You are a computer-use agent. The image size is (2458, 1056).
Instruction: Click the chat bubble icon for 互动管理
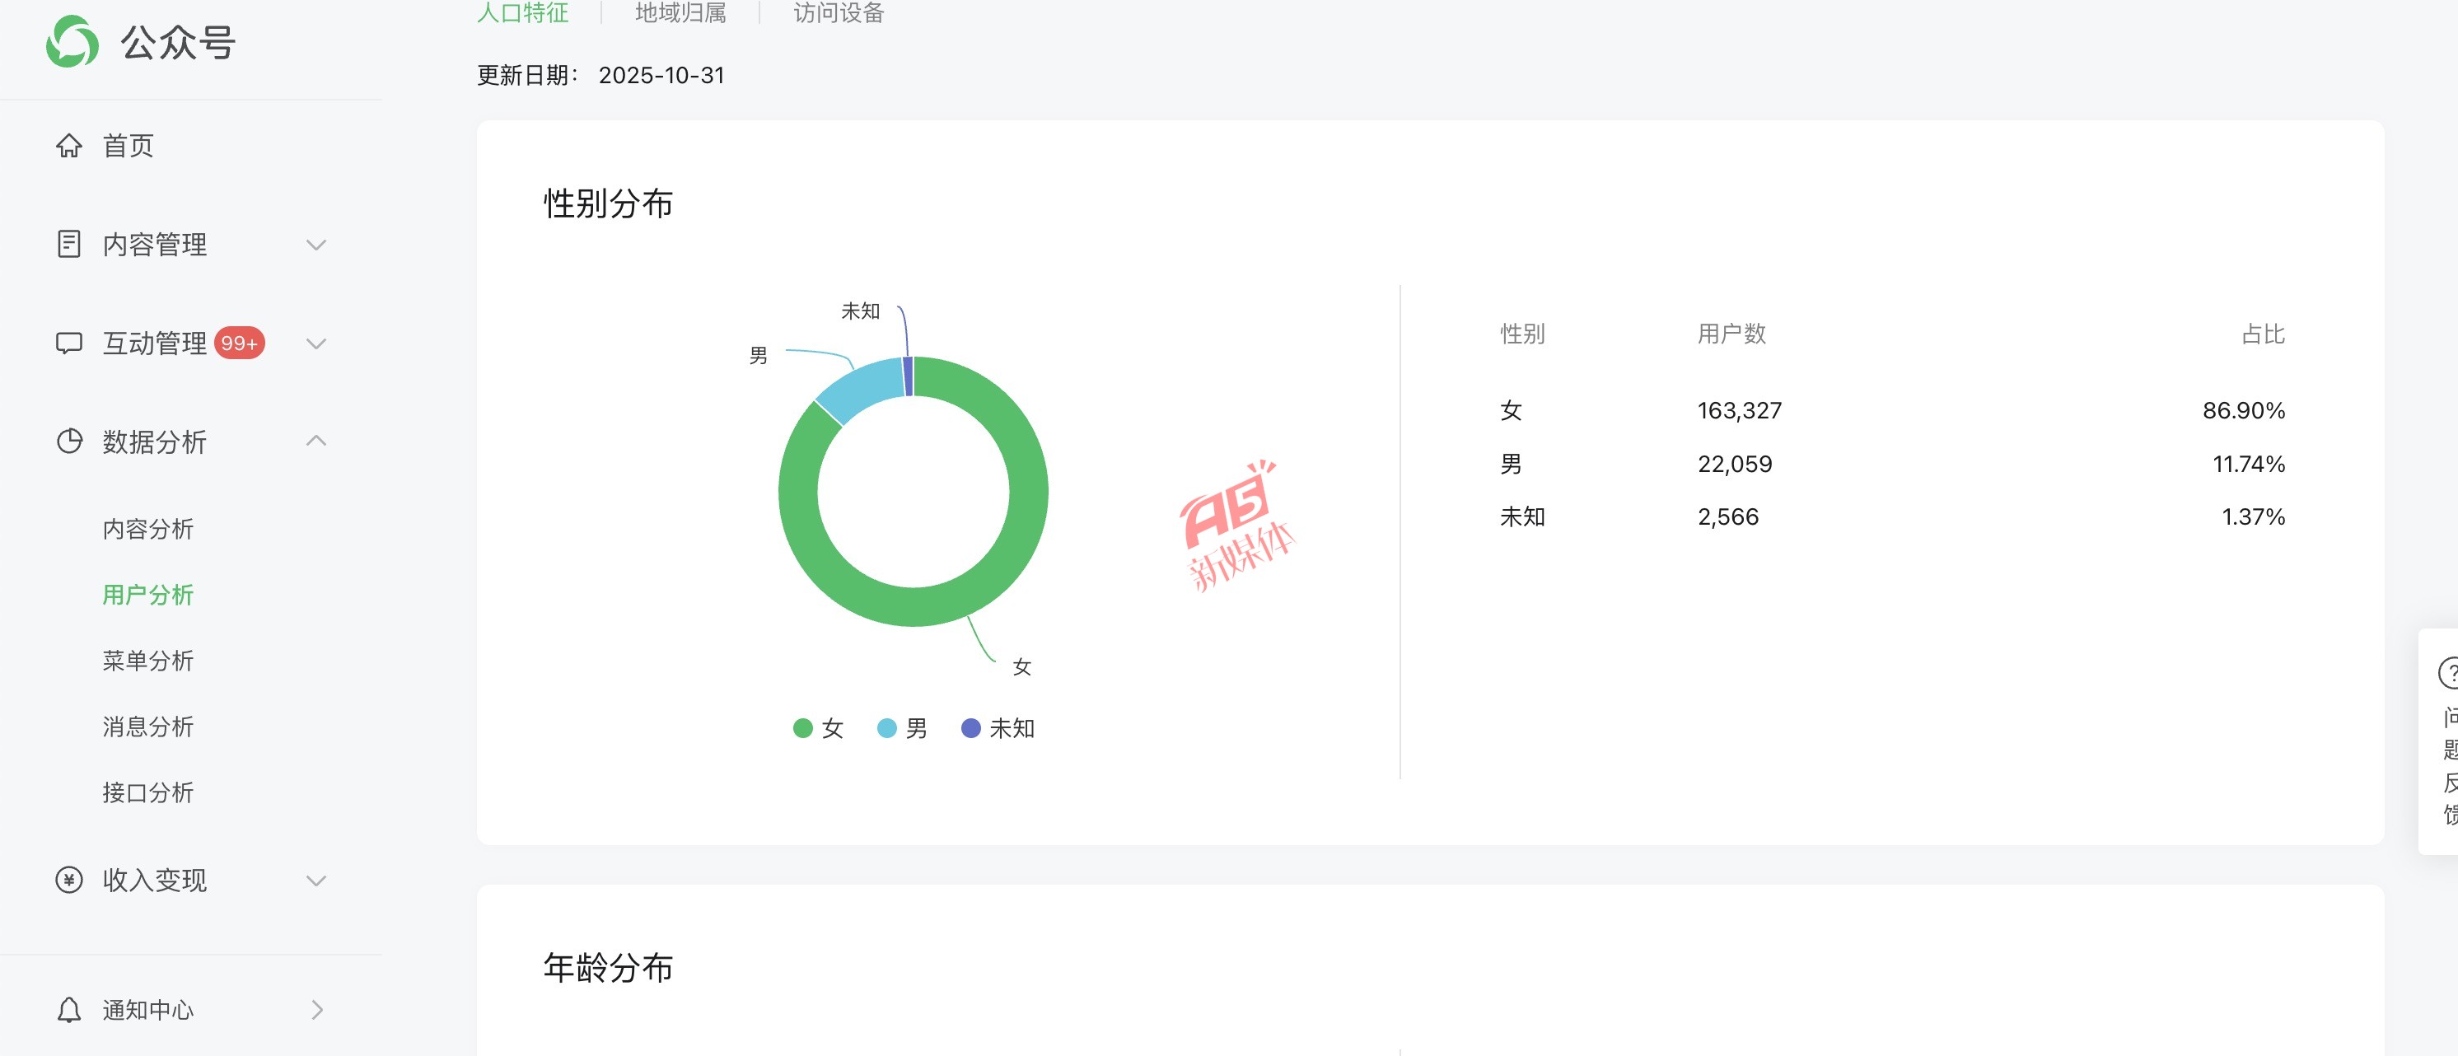(68, 343)
